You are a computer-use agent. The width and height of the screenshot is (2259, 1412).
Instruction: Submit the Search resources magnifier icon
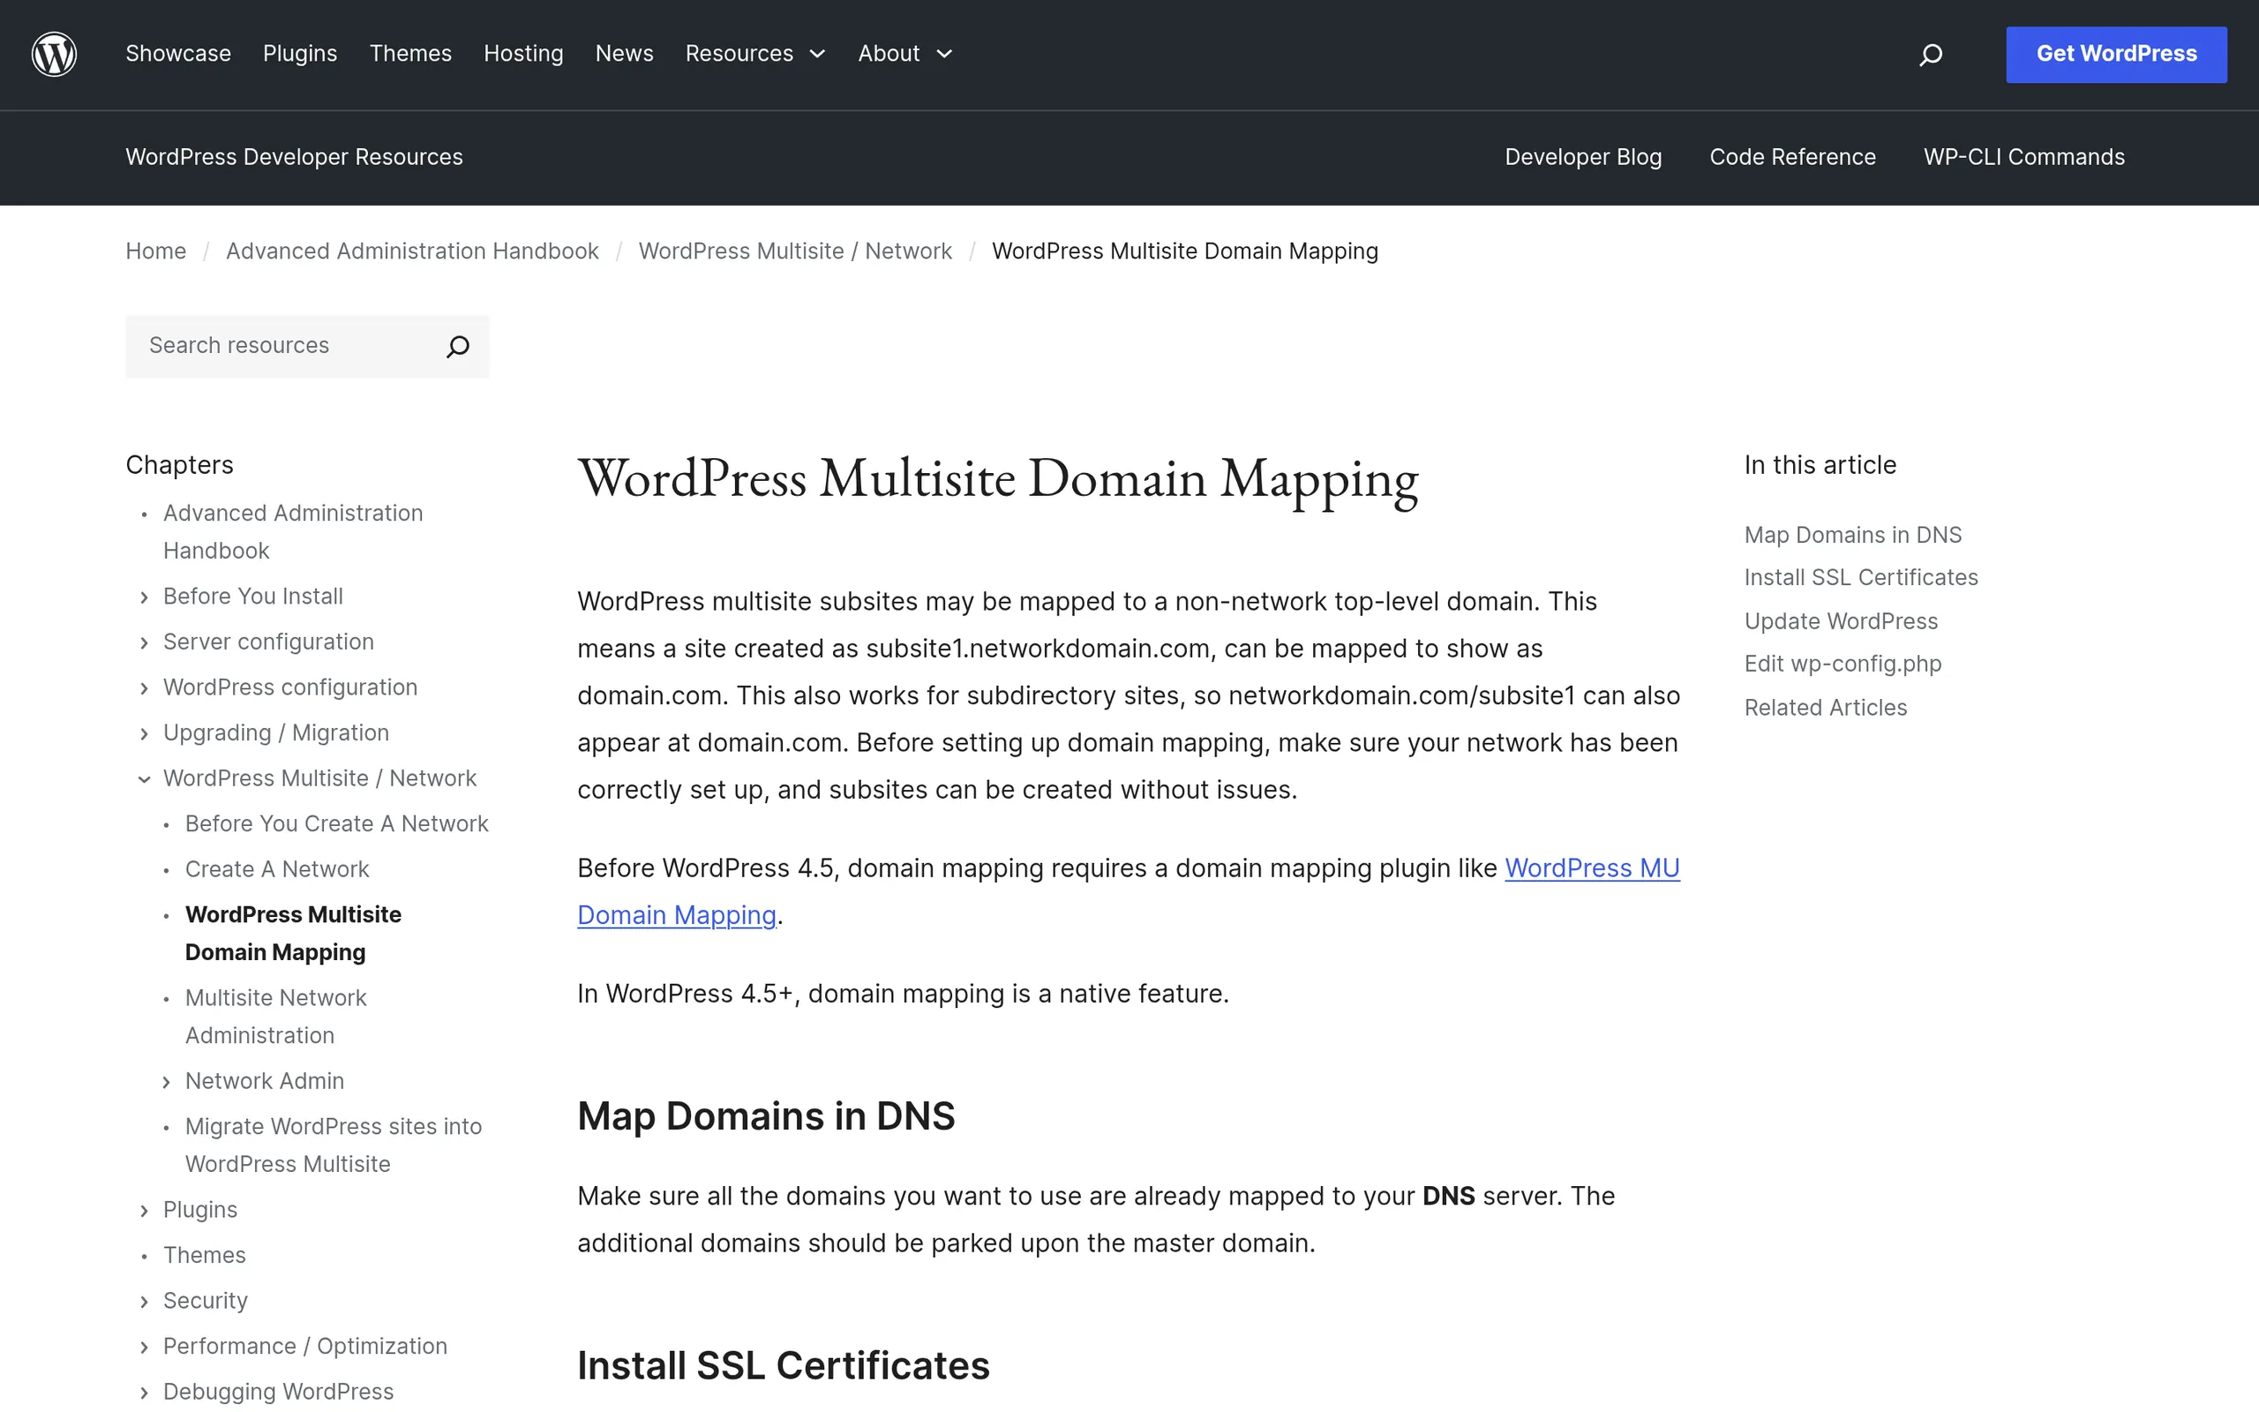(x=457, y=347)
